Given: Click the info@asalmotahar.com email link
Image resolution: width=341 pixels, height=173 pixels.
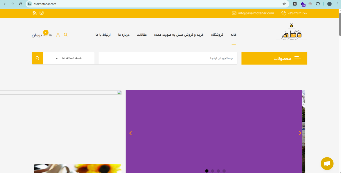Looking at the screenshot, I should 256,13.
